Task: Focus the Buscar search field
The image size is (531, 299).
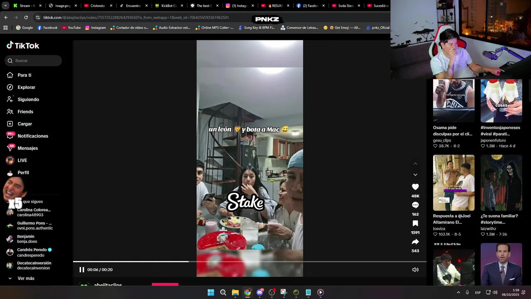Action: [33, 61]
